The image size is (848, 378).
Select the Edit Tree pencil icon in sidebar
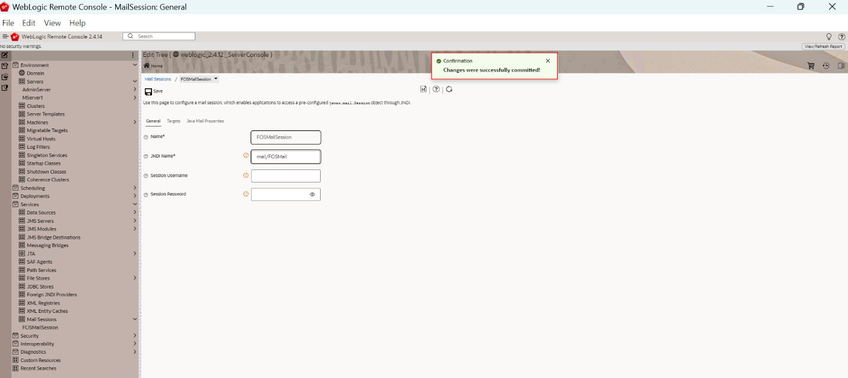(x=5, y=55)
